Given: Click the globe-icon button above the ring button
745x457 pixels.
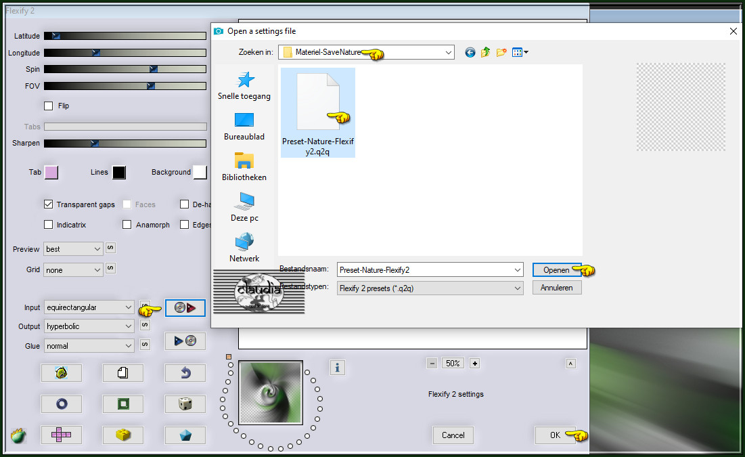Looking at the screenshot, I should tap(62, 373).
